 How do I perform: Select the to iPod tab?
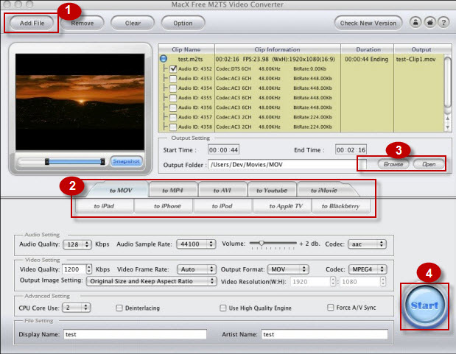coord(222,206)
